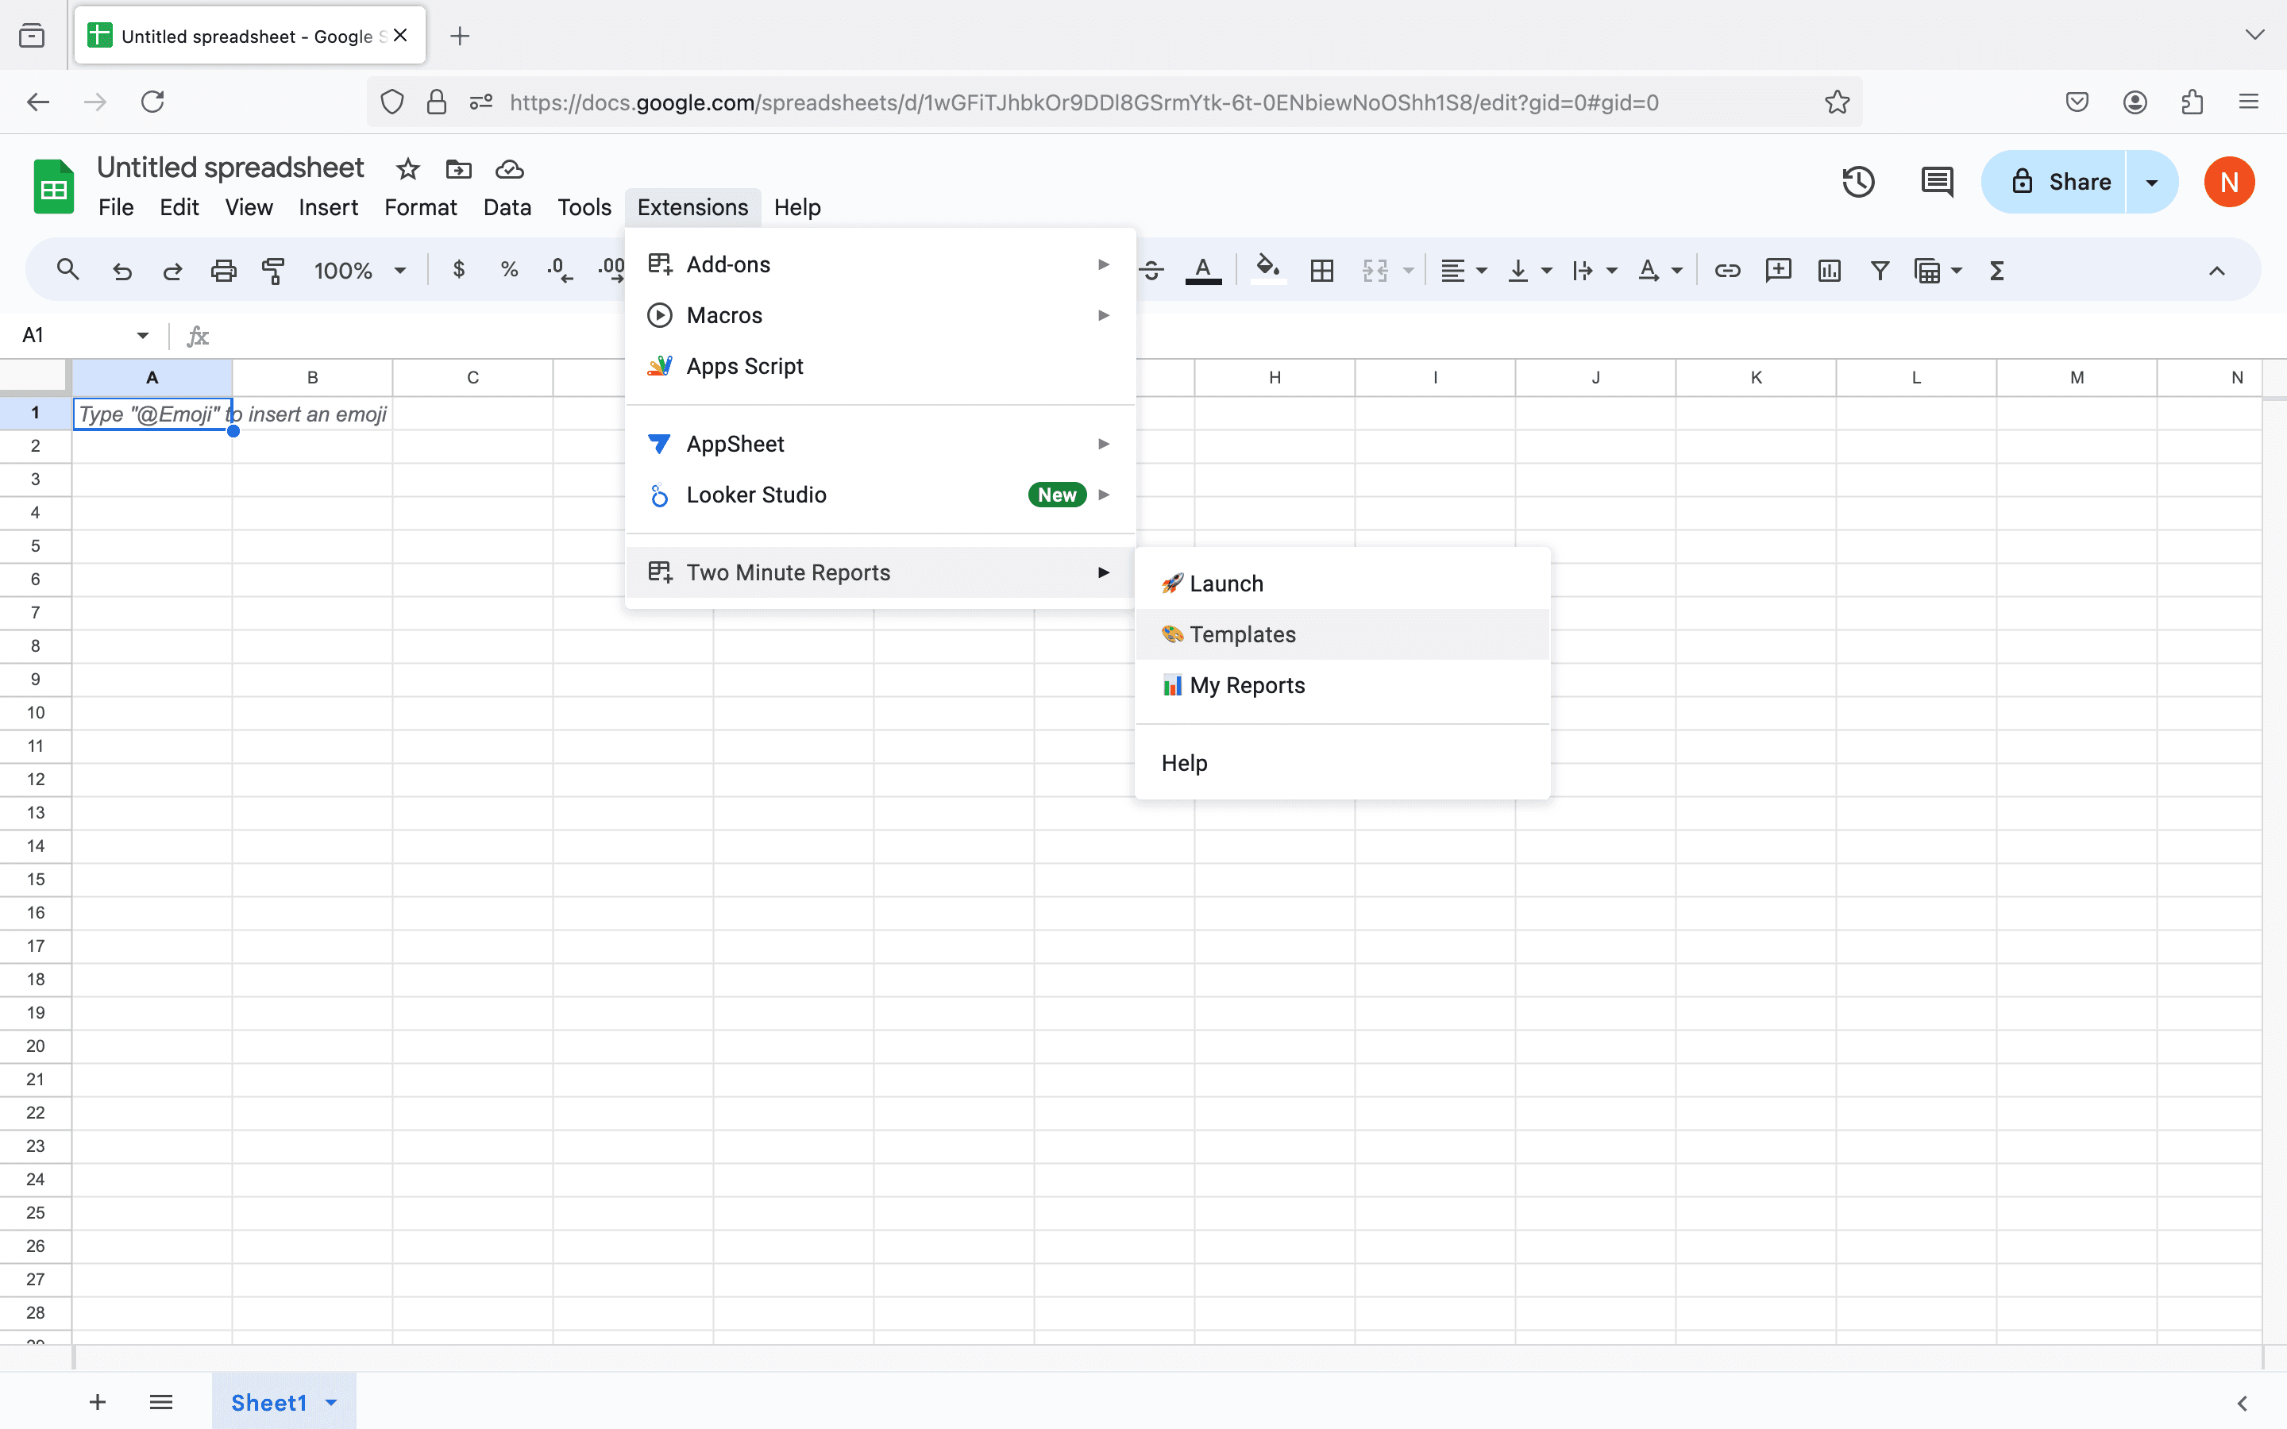2287x1429 pixels.
Task: Open Apps Script menu entry
Action: click(x=744, y=366)
